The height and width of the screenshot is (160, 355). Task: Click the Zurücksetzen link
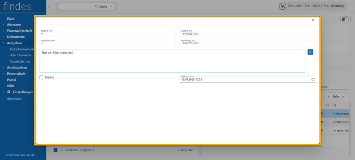click(x=186, y=150)
